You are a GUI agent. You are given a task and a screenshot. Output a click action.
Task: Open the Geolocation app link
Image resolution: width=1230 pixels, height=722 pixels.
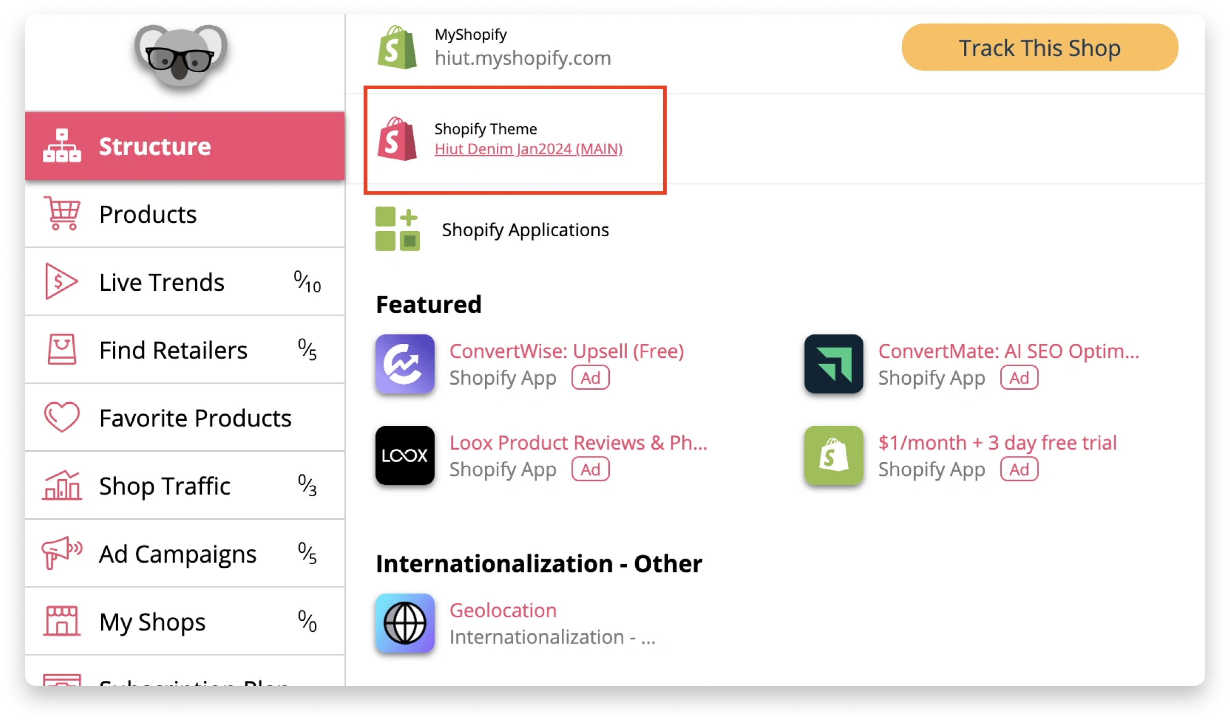[x=503, y=610]
